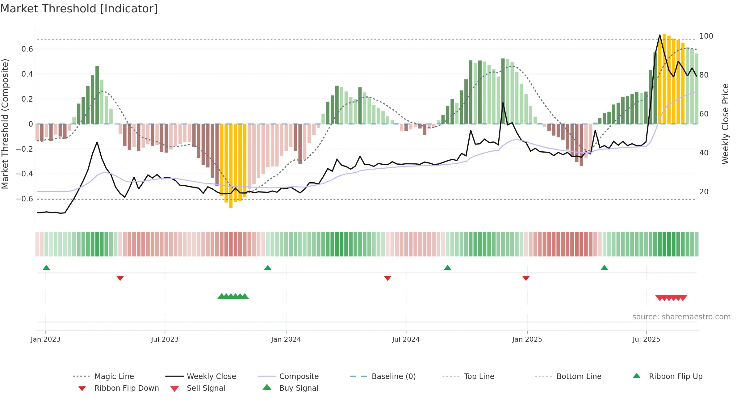741x417 pixels.
Task: Click the ribbon flip down marker near April 2023
Action: pyautogui.click(x=120, y=278)
